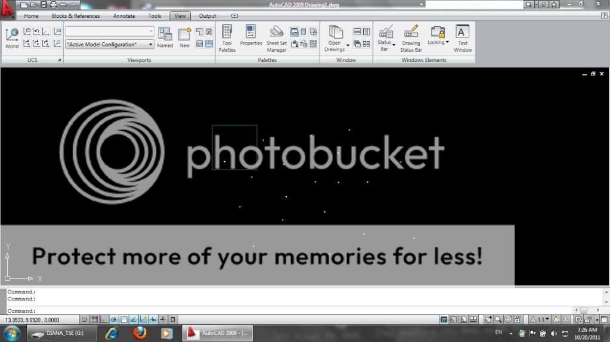The height and width of the screenshot is (342, 610).
Task: Click the Zoom magnifier in status bar
Action: (x=498, y=319)
